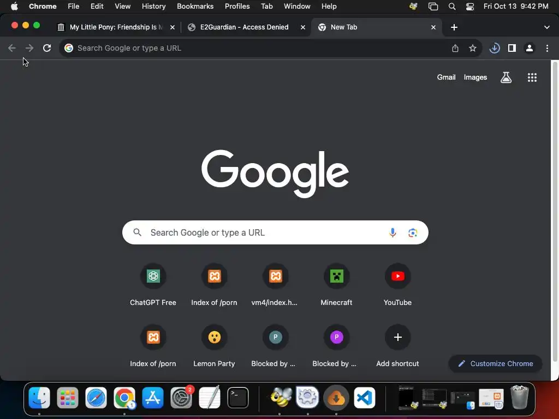Bookmark this tab with the star icon
Screen dimensions: 559x419
click(x=473, y=48)
